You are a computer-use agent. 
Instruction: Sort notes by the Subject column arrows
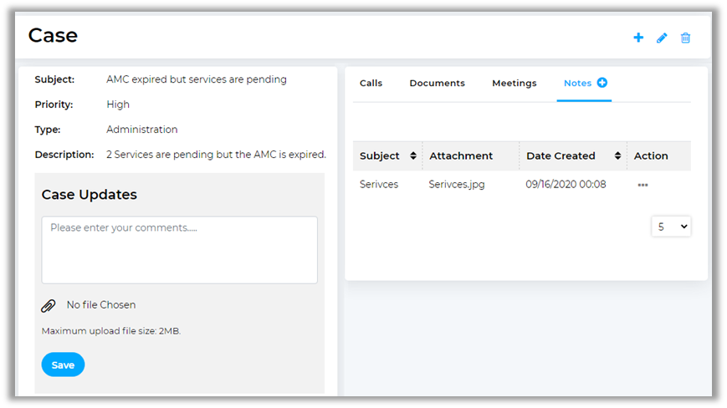pyautogui.click(x=413, y=156)
